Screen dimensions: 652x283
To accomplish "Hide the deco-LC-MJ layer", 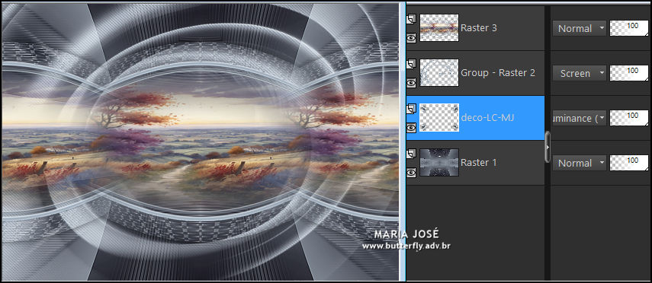I will pyautogui.click(x=411, y=128).
